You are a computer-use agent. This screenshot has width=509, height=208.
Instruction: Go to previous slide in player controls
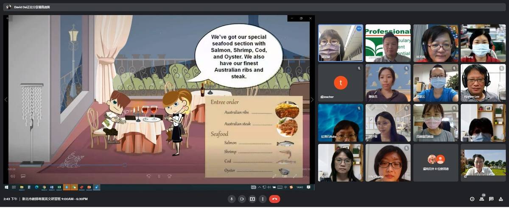pos(148,176)
